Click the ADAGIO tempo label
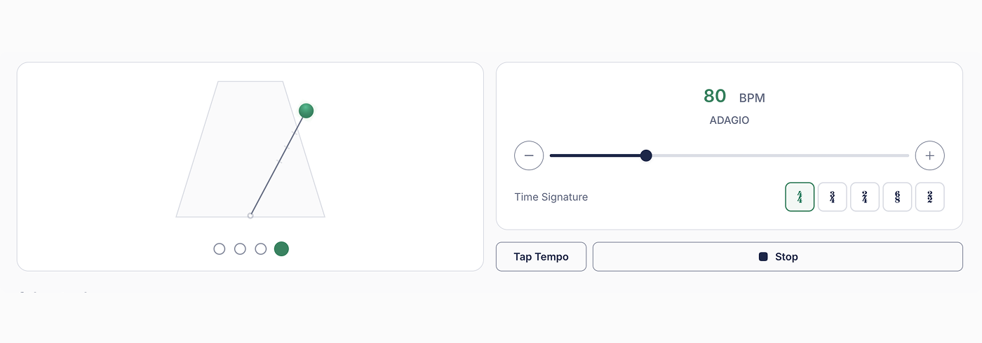982x343 pixels. pos(729,120)
